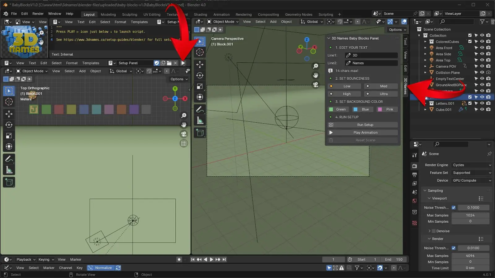Choose the Green background color swatch
The image size is (495, 278).
point(338,109)
